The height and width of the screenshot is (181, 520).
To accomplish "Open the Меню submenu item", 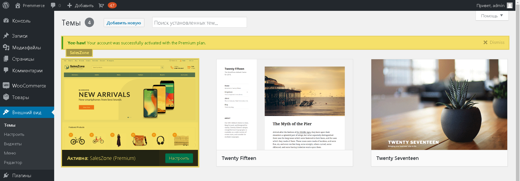I will [x=10, y=153].
